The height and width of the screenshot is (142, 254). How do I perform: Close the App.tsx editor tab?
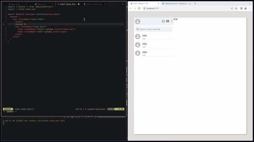(x=26, y=4)
